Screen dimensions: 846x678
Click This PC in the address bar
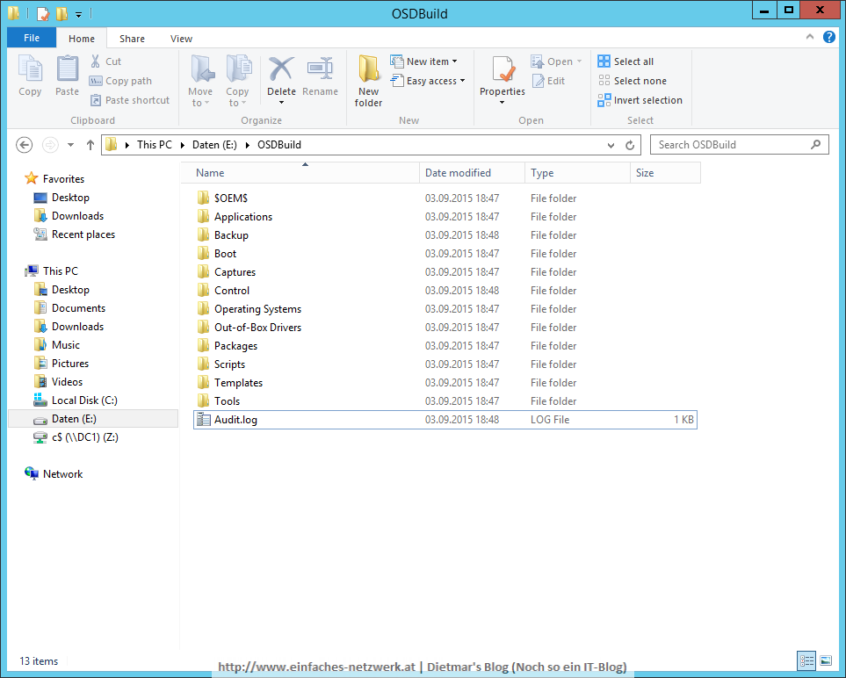pyautogui.click(x=155, y=145)
